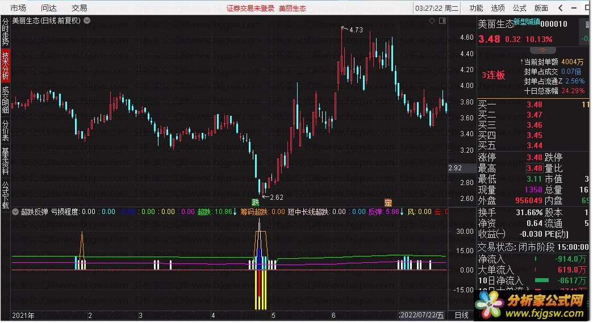Click the diamond icon above chart
Viewport: 593px width, 323px height.
coord(432,21)
